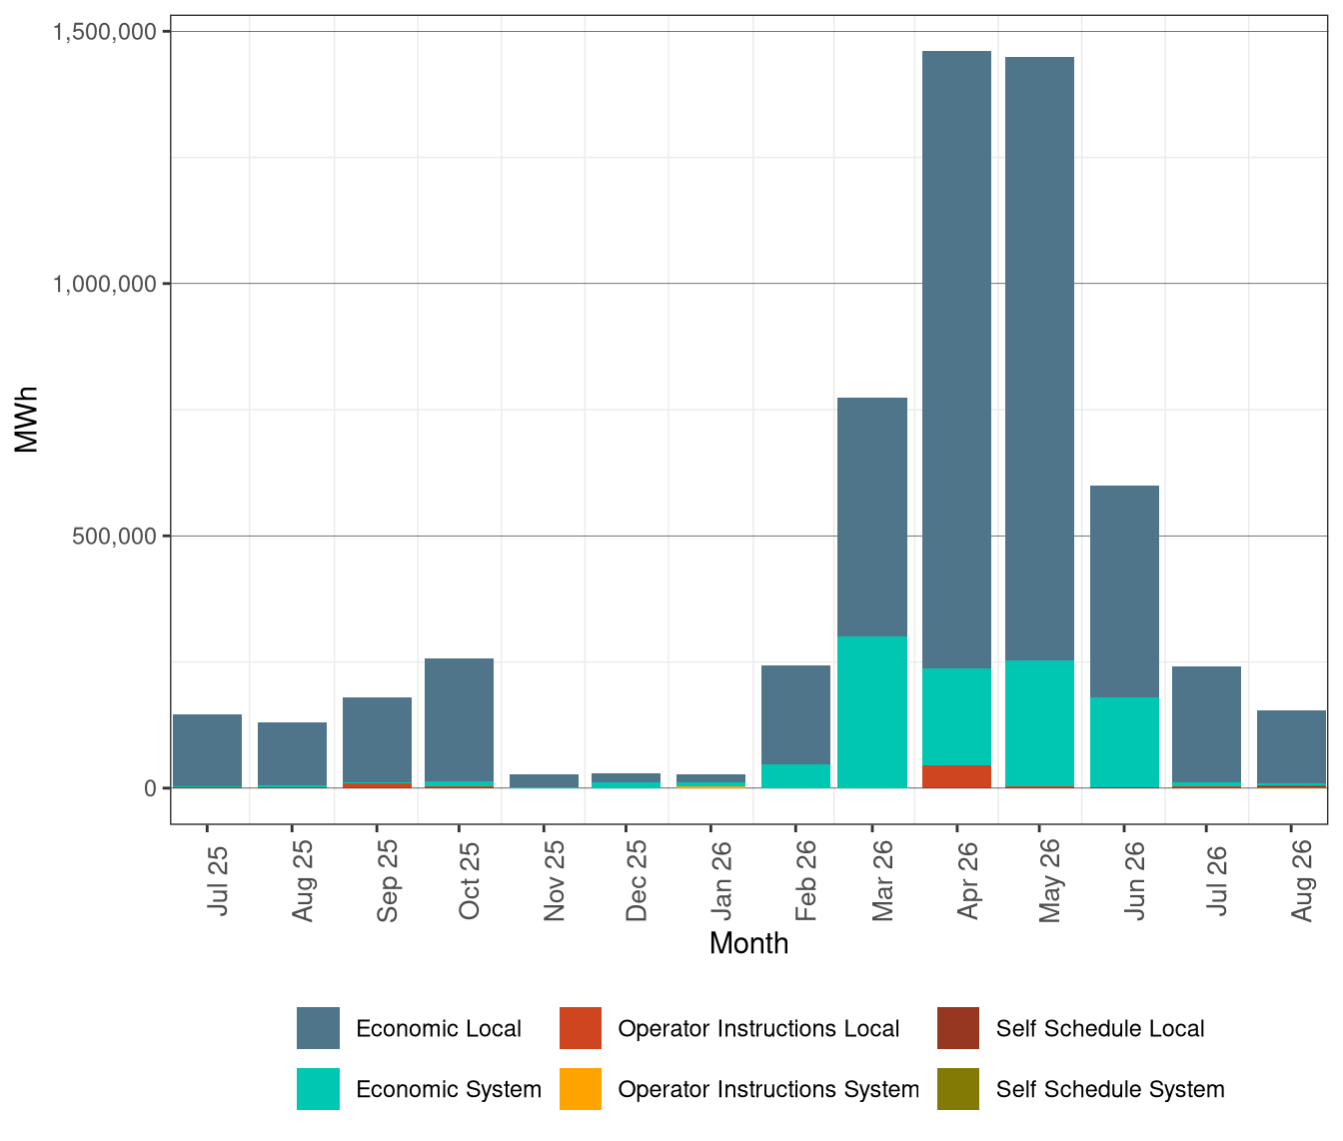Click the 'Sep 25' axis label
This screenshot has width=1343, height=1141.
(387, 880)
